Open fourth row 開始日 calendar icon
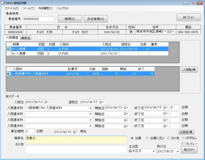The height and width of the screenshot is (160, 205). pyautogui.click(x=126, y=126)
